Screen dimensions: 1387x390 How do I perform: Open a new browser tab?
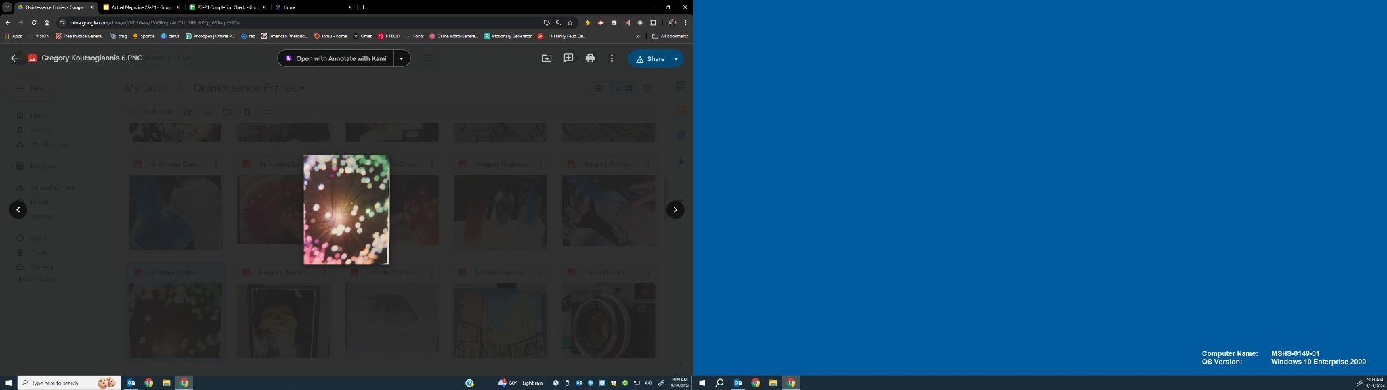click(x=364, y=7)
